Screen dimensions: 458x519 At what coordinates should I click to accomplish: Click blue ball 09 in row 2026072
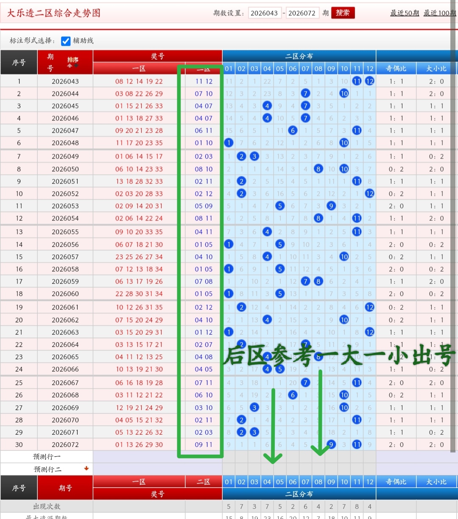pos(331,444)
